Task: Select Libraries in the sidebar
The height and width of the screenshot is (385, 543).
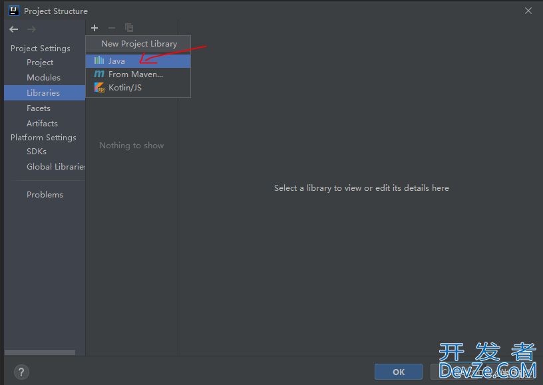Action: tap(45, 92)
